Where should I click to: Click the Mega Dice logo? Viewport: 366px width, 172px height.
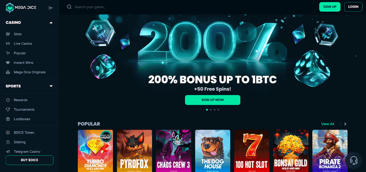click(x=21, y=7)
